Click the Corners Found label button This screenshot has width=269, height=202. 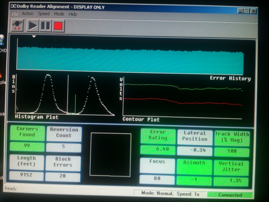pyautogui.click(x=27, y=132)
